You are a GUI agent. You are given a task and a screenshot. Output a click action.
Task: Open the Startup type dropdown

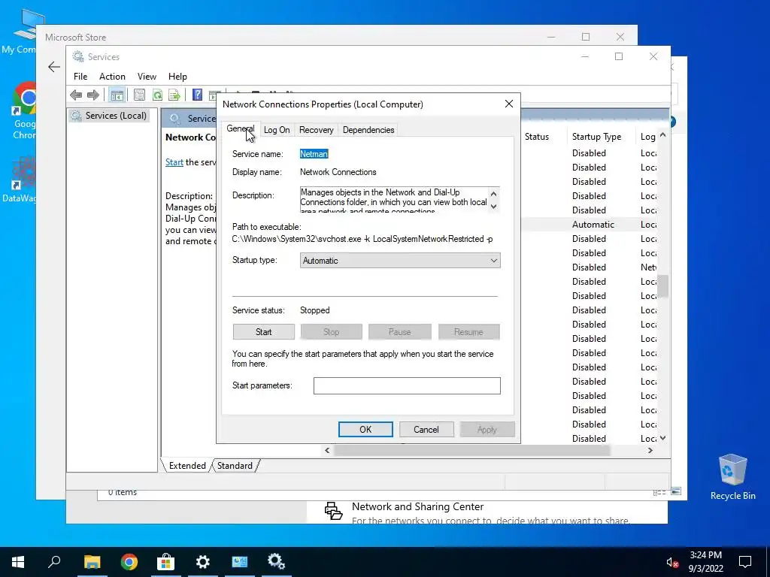pyautogui.click(x=400, y=261)
